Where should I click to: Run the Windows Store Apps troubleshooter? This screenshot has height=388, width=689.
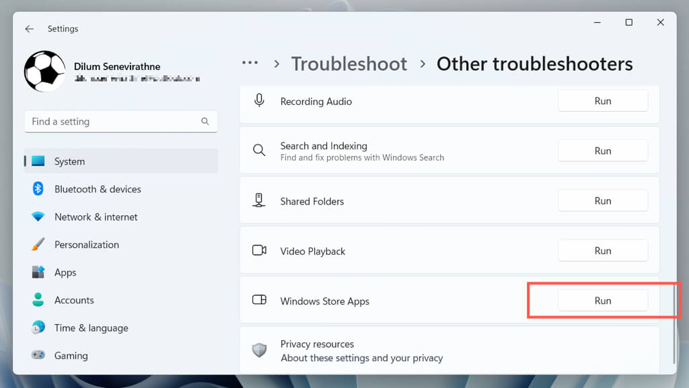coord(602,301)
